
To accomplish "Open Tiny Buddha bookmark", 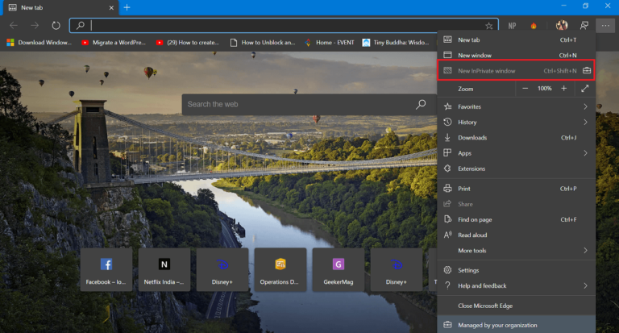I will 396,43.
